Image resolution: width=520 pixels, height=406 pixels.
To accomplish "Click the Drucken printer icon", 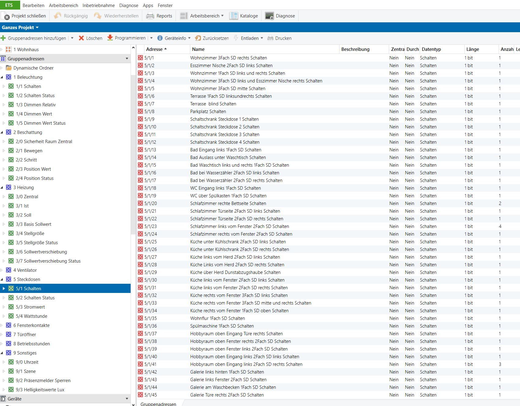I will tap(270, 38).
